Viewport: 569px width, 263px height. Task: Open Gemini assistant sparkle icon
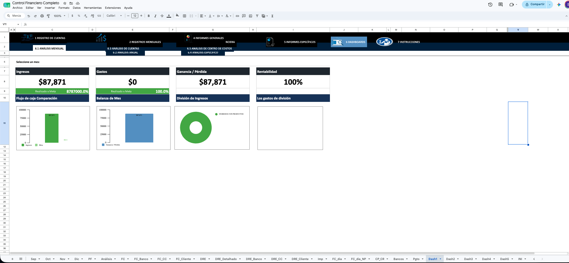559,5
